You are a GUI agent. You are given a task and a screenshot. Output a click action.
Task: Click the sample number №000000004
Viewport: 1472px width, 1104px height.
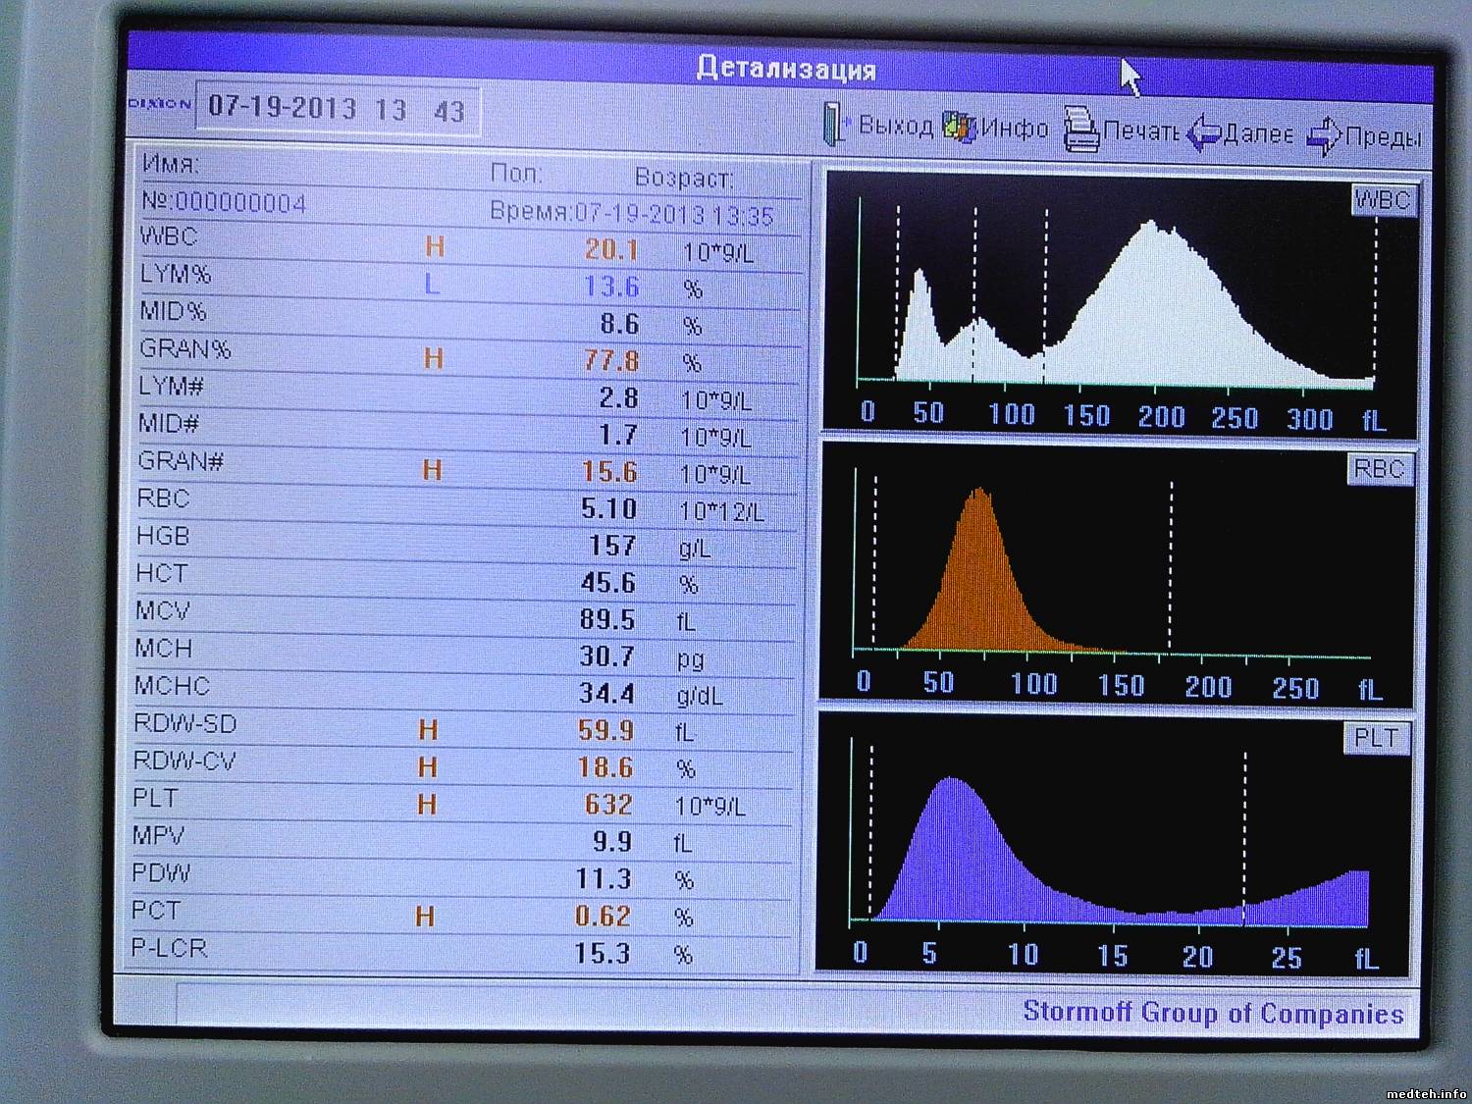pyautogui.click(x=224, y=203)
